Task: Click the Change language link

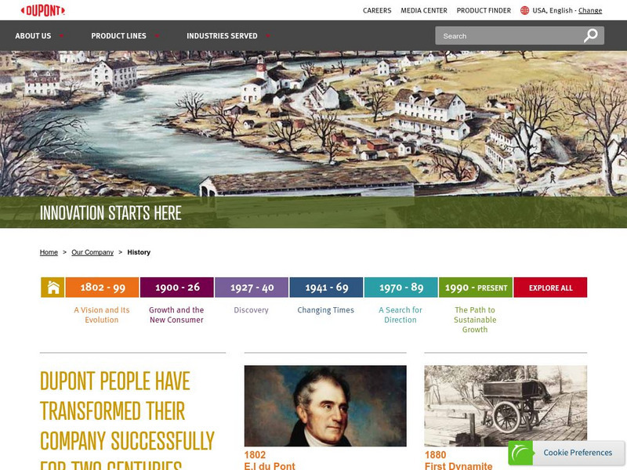Action: tap(590, 10)
